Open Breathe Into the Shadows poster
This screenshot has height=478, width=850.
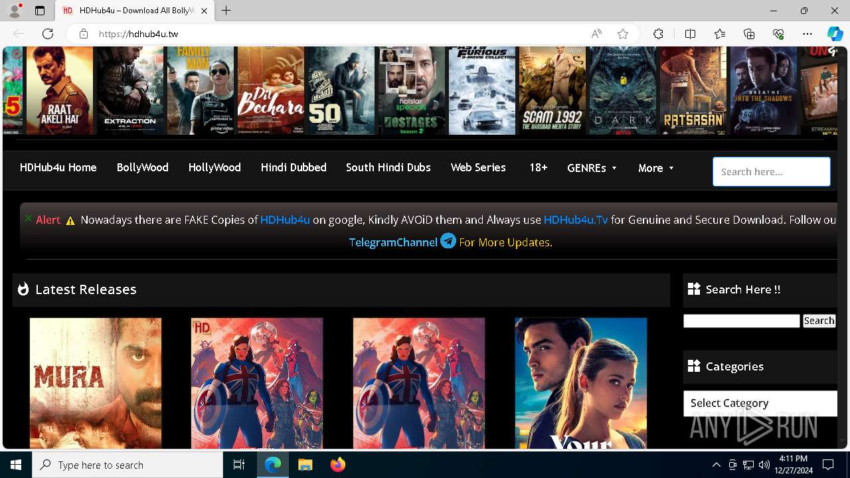click(763, 90)
